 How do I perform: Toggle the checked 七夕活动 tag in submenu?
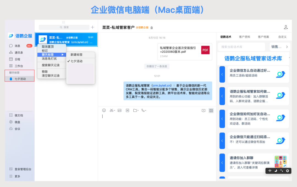tap(76, 61)
